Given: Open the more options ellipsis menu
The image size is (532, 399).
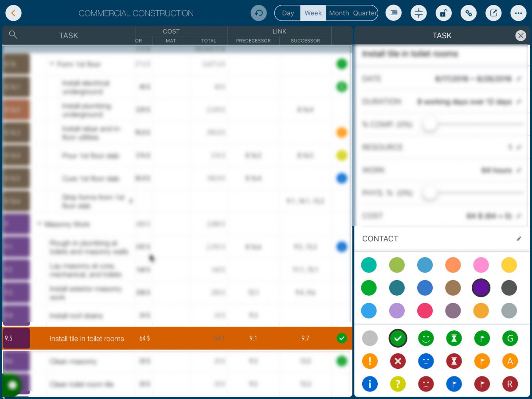Looking at the screenshot, I should click(x=518, y=13).
